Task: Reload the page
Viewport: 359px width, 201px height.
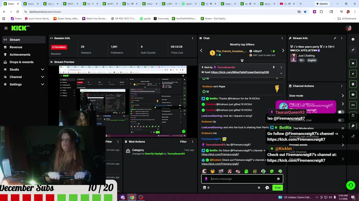Action: point(17,12)
